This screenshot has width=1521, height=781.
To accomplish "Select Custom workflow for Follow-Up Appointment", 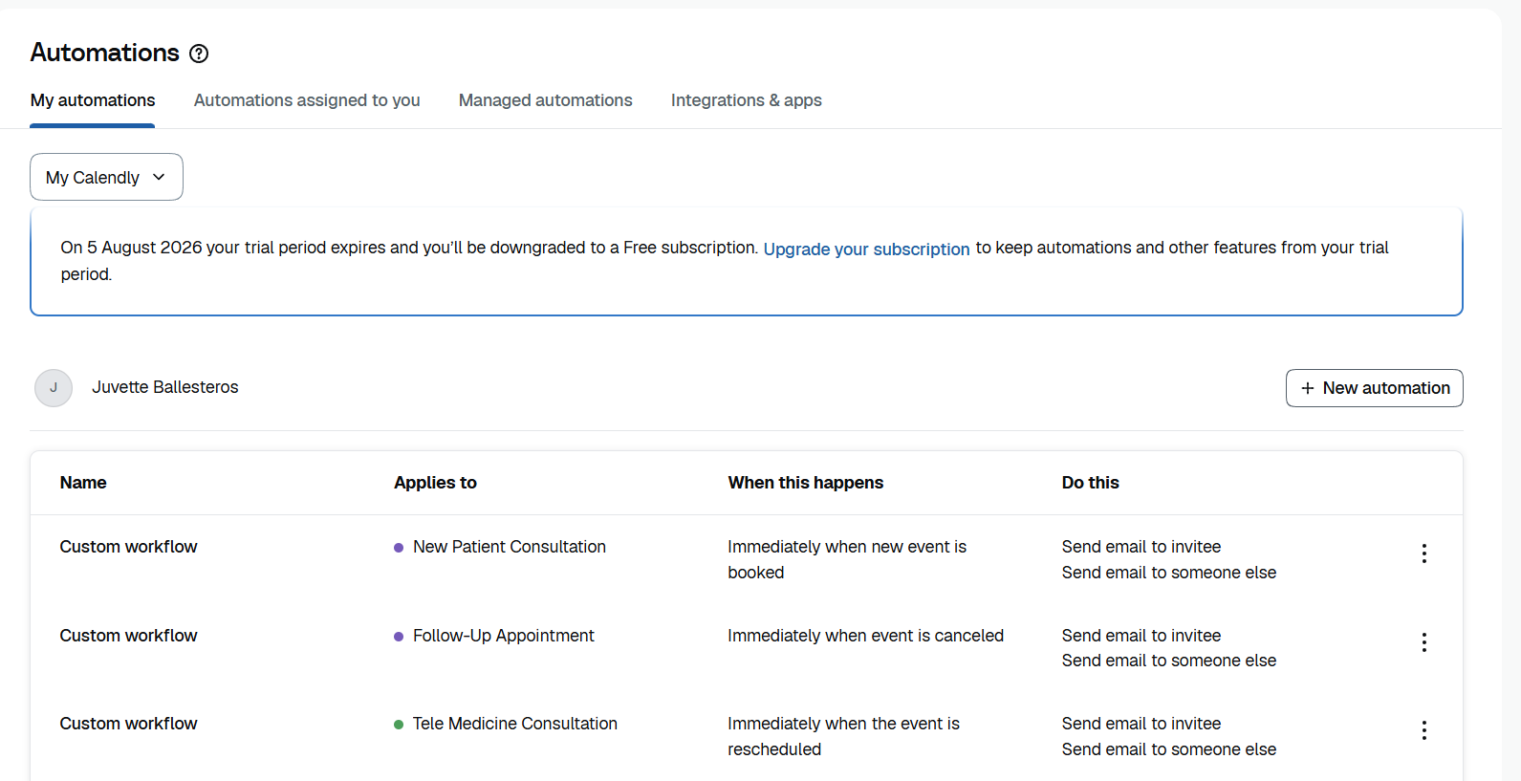I will pos(128,636).
